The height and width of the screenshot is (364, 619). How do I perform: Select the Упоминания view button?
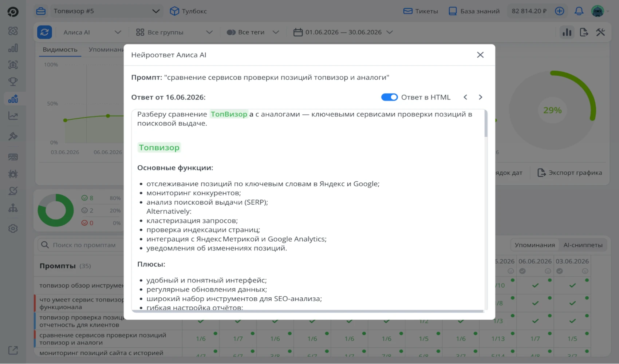coord(535,245)
